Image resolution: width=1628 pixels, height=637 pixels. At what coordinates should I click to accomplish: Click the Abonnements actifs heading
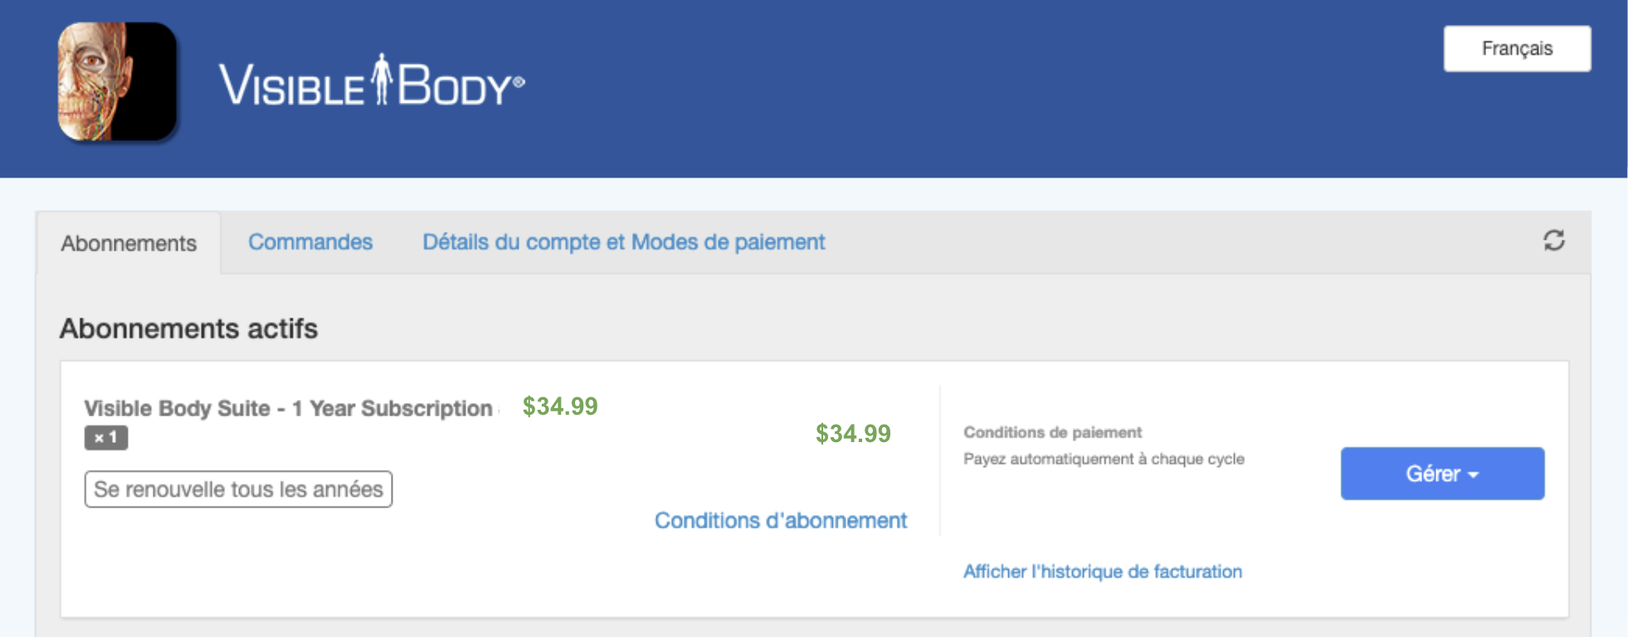[x=188, y=328]
